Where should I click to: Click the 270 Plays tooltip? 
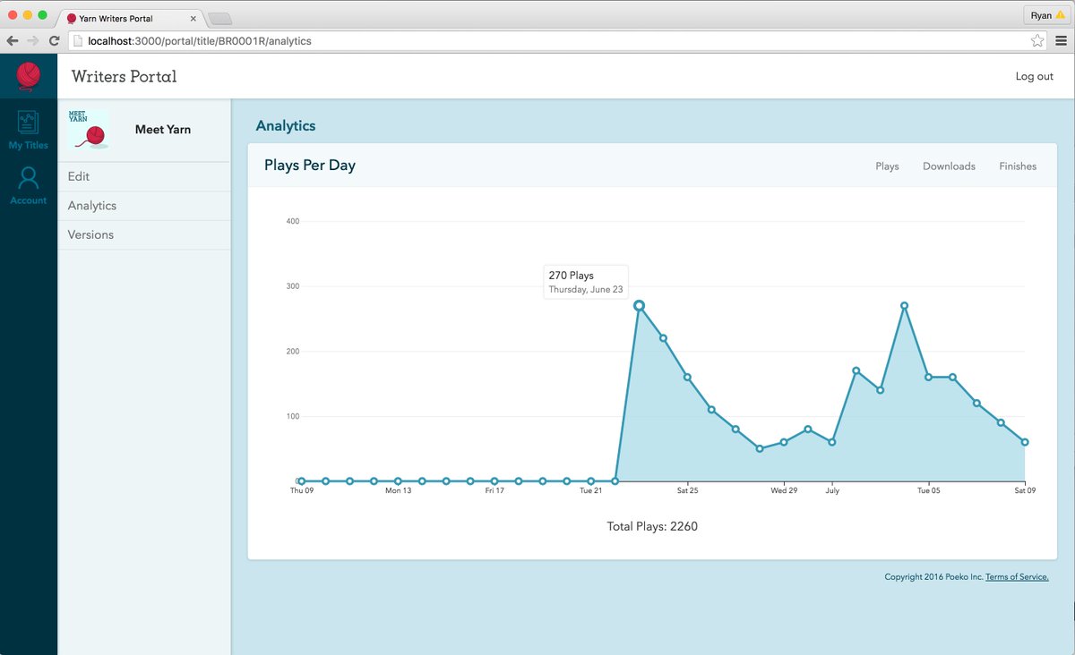(x=586, y=282)
